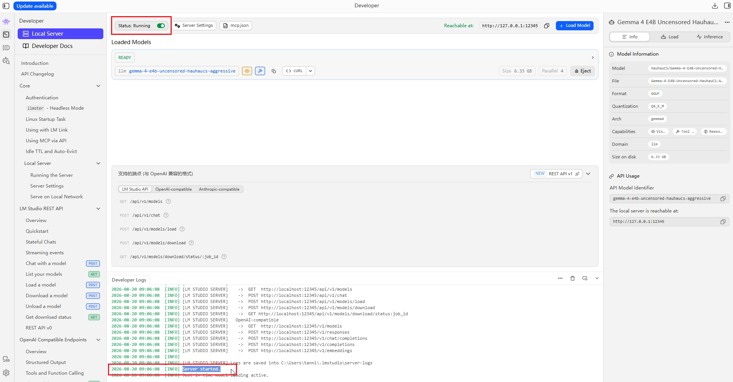Click the Parallel 4 setting on loaded model

pos(552,71)
